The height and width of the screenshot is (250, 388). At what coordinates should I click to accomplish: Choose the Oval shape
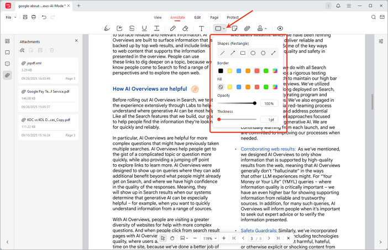(253, 53)
